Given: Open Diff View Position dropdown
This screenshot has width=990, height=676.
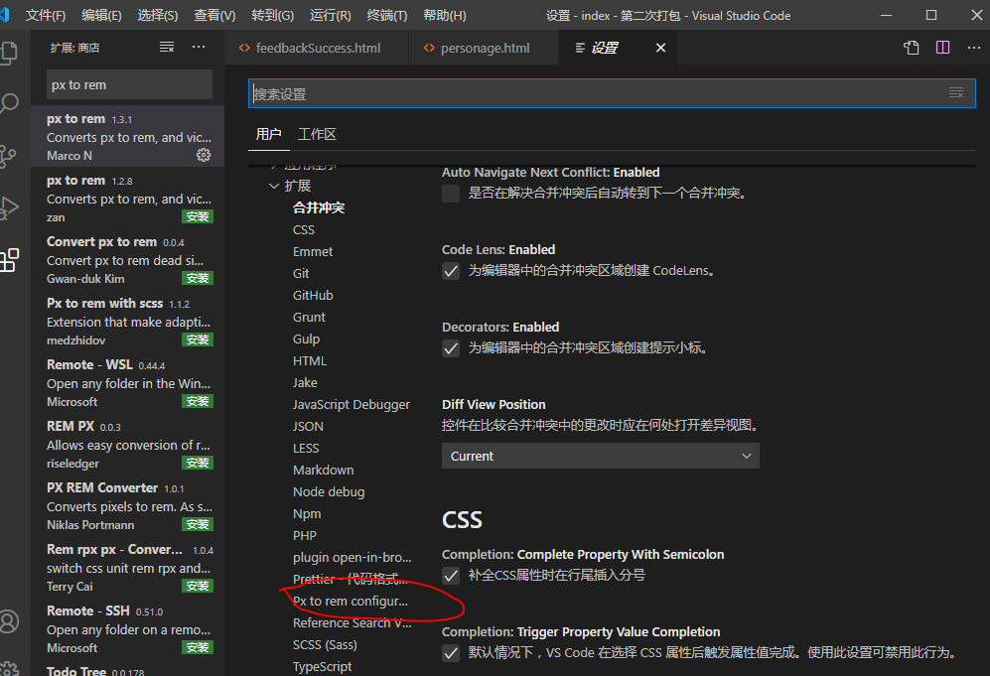Looking at the screenshot, I should [601, 456].
